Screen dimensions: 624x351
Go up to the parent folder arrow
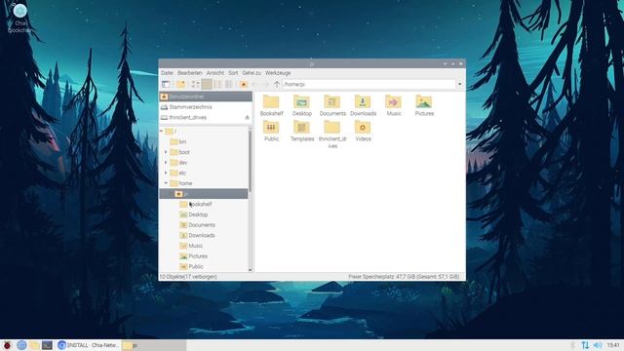tap(277, 84)
